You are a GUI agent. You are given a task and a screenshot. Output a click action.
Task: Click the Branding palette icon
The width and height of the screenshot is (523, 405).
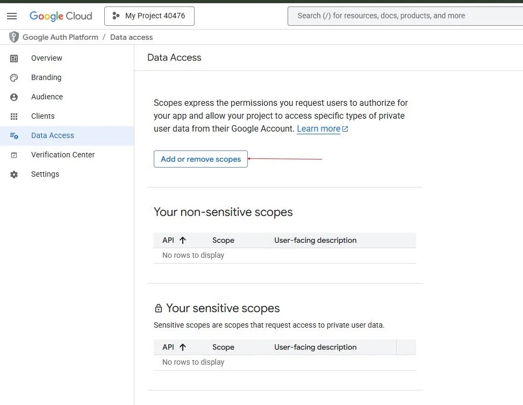tap(14, 77)
